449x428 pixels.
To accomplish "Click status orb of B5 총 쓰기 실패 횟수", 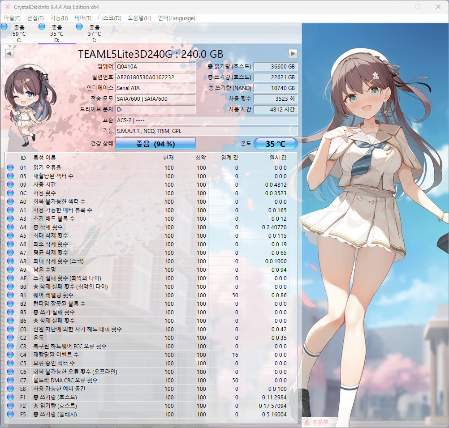I will [10, 312].
